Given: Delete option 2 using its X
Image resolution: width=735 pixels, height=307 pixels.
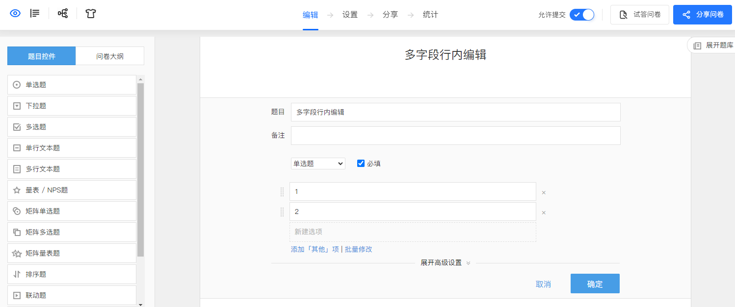Looking at the screenshot, I should (x=544, y=213).
